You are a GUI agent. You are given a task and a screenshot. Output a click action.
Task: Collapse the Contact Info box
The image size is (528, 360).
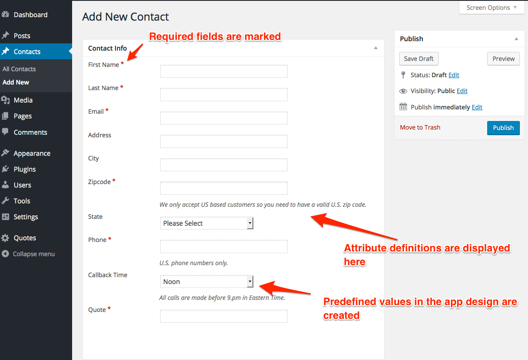coord(376,48)
